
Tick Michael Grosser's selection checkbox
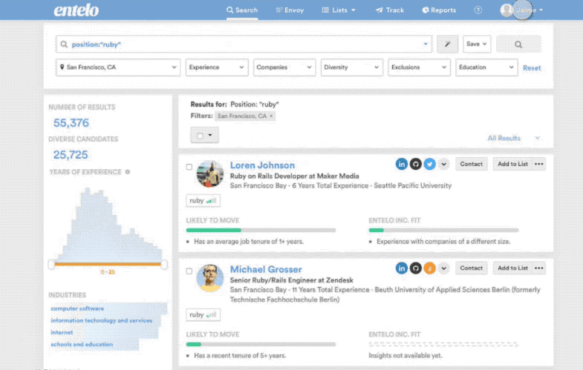(189, 271)
